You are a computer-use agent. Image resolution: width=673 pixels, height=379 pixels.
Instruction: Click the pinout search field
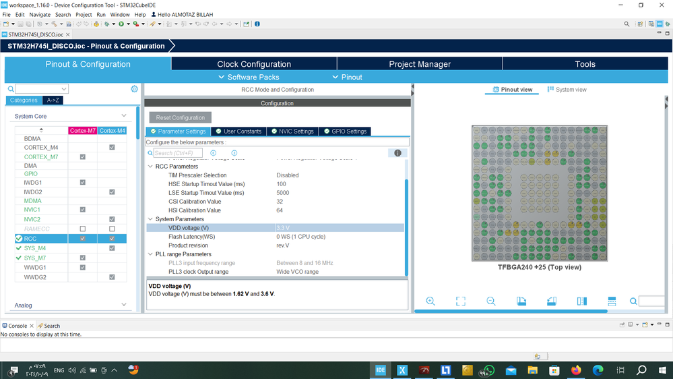click(x=652, y=301)
